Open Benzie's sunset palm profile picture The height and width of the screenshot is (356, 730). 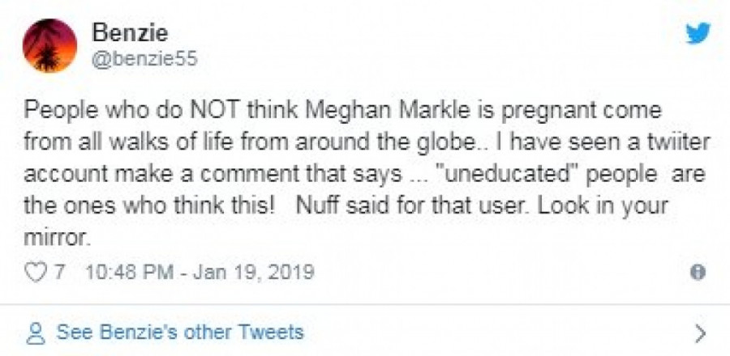50,46
